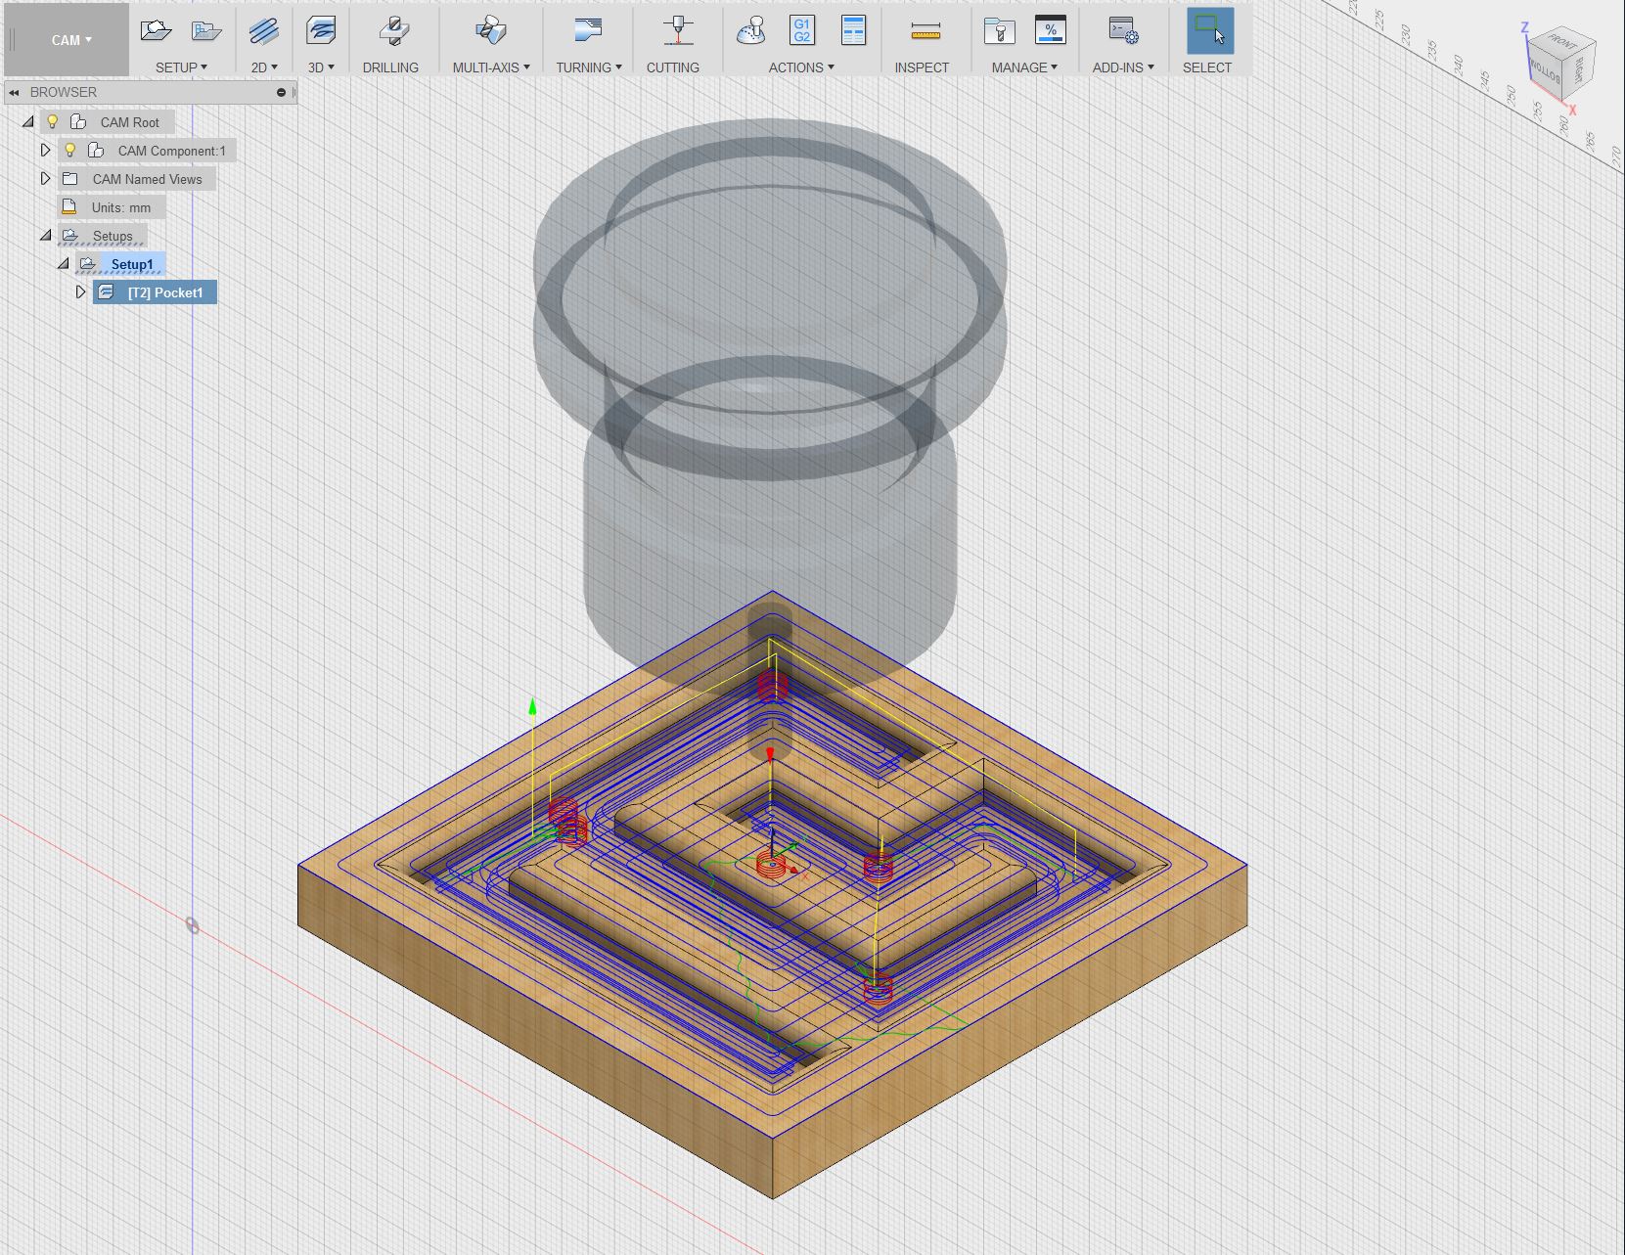Expand the CAM Named Views folder
Screen dimensions: 1625x1255
tap(45, 179)
